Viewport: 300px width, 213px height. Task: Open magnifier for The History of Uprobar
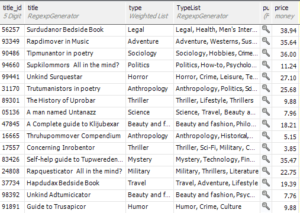point(266,100)
